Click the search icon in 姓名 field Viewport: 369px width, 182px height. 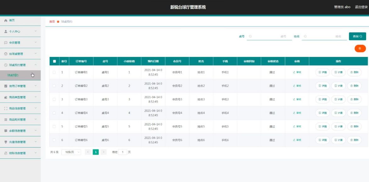point(305,36)
